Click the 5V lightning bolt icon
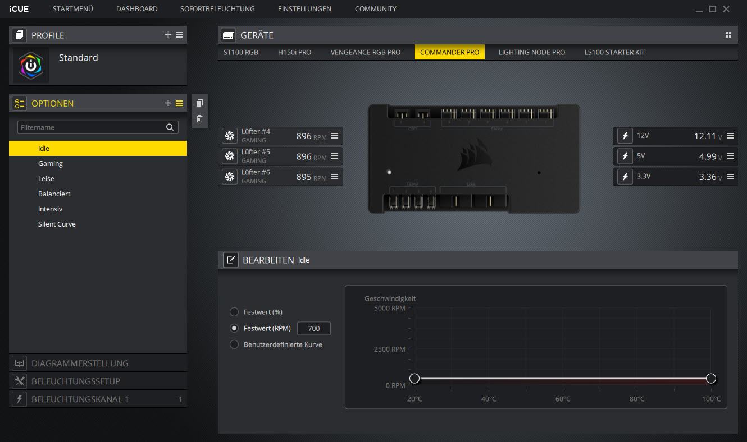Viewport: 747px width, 442px height. coord(625,156)
